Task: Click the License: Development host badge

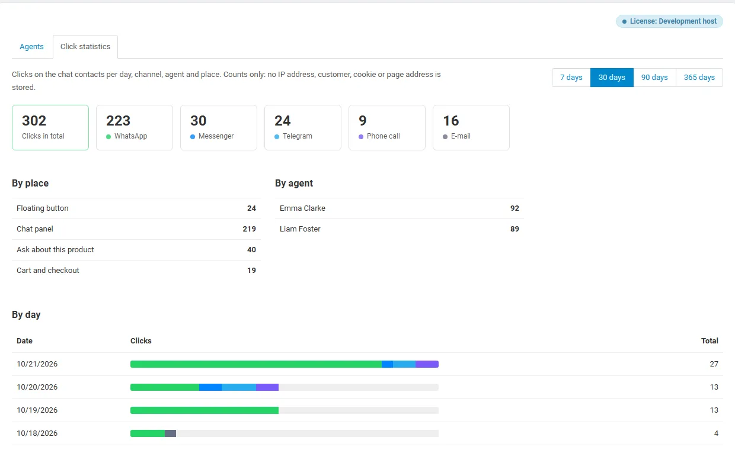Action: [x=669, y=21]
